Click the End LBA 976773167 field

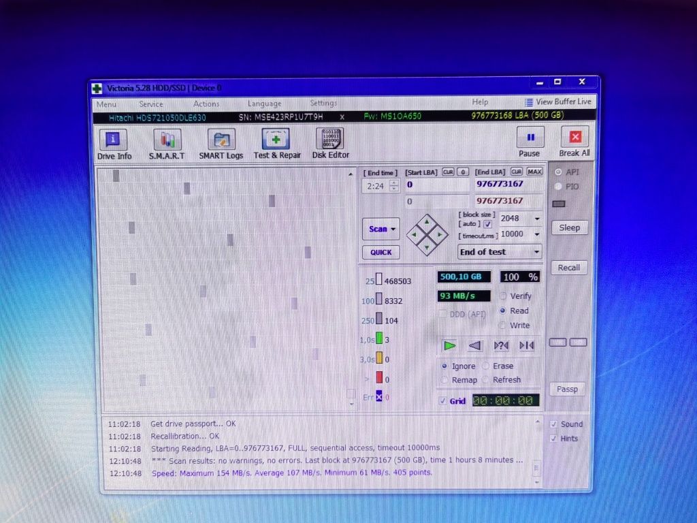point(508,184)
